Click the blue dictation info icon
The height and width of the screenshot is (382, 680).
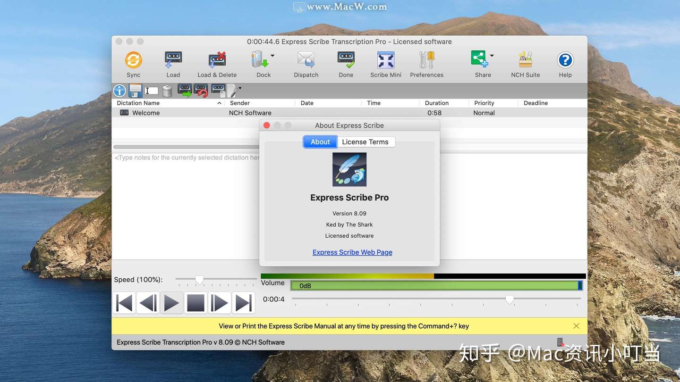click(x=119, y=91)
